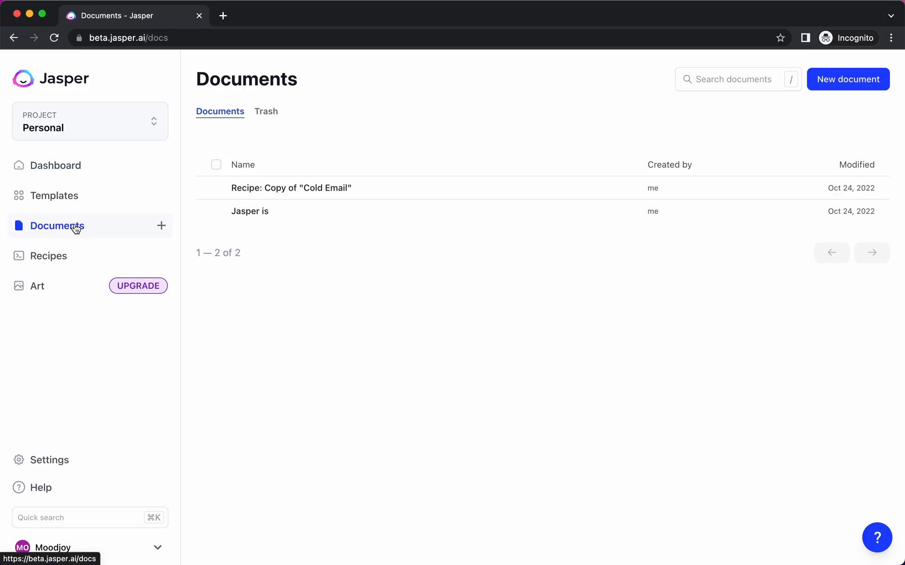Open the Art section
905x565 pixels.
(37, 286)
